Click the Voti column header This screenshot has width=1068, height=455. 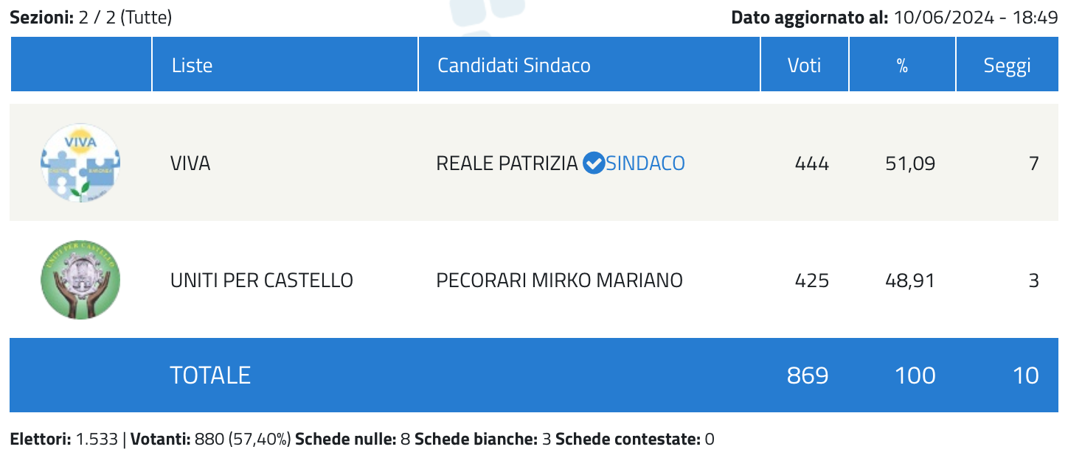coord(805,65)
